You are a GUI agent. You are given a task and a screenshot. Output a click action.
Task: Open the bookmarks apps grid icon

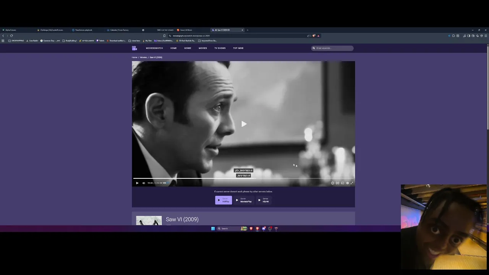3,40
